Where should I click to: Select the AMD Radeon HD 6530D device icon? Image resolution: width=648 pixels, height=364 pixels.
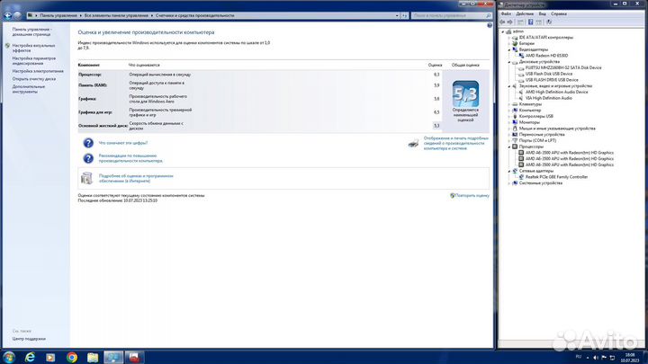coord(521,56)
